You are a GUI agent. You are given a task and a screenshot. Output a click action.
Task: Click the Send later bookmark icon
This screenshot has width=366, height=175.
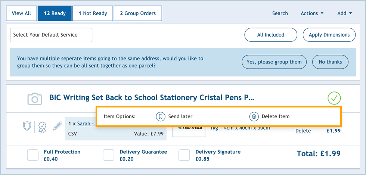160,116
